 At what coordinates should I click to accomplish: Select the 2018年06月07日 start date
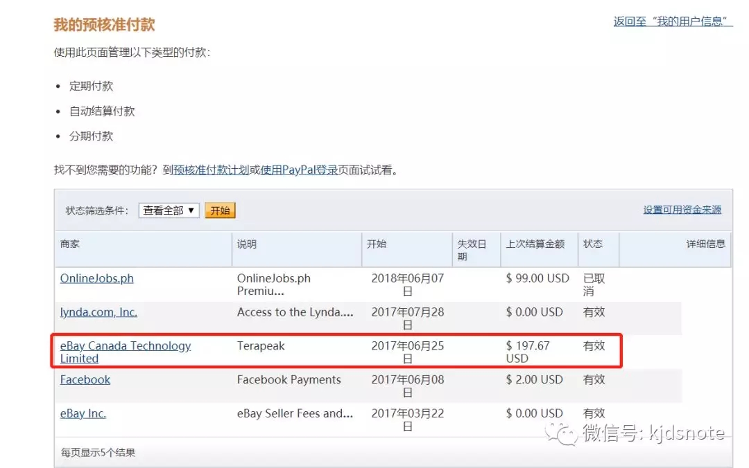pos(408,285)
